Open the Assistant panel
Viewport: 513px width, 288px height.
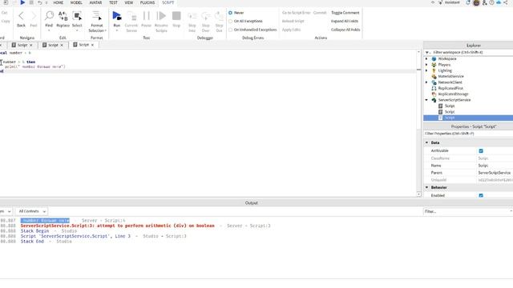[449, 2]
